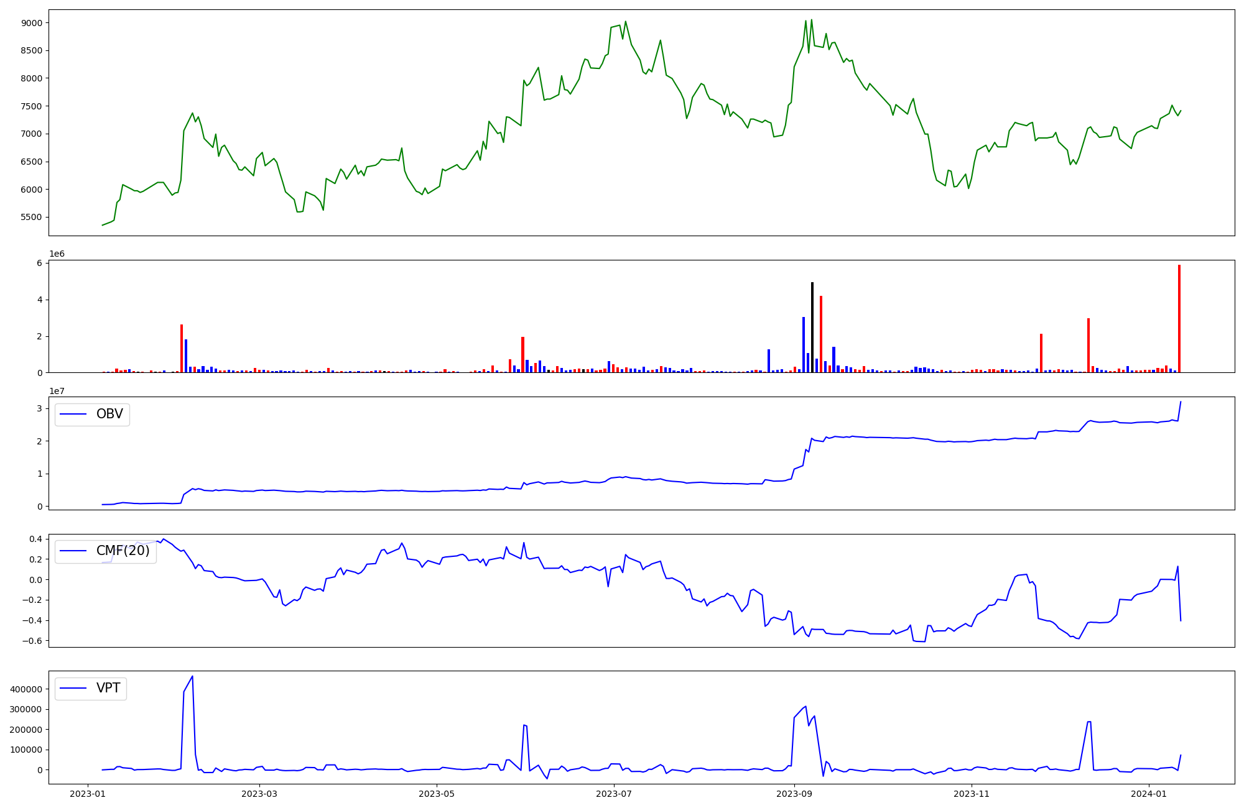Viewport: 1244px width, 808px height.
Task: Click the CMF(20) legend label
Action: (x=123, y=551)
